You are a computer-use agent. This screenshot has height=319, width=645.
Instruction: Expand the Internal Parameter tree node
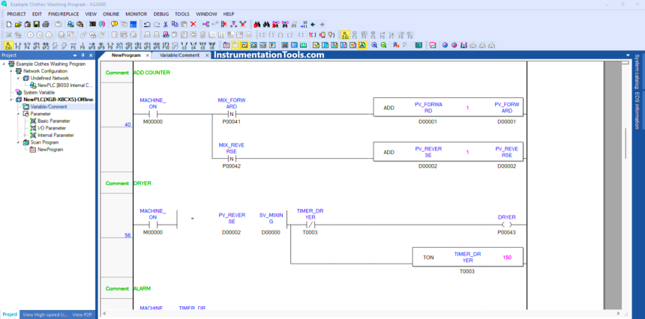click(x=25, y=135)
